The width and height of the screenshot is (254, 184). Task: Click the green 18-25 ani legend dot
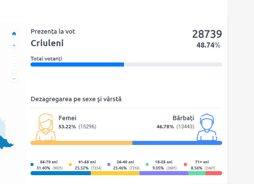[x=147, y=164]
